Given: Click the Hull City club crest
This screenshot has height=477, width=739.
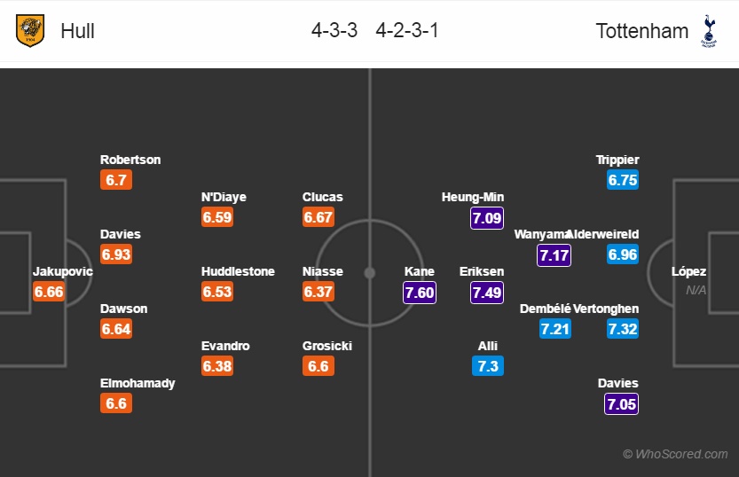Looking at the screenshot, I should tap(30, 31).
